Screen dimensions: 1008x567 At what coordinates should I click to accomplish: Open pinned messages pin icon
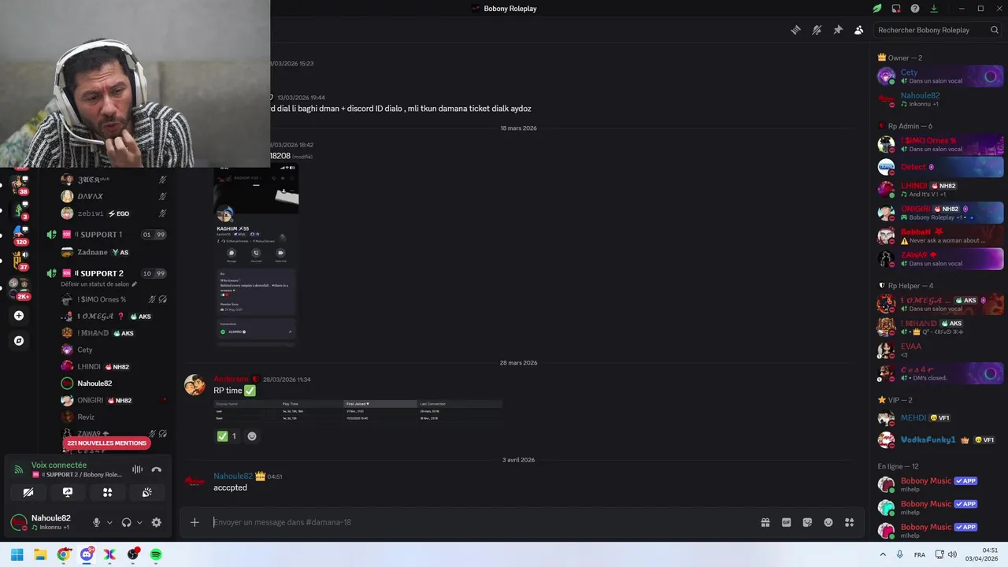coord(838,30)
